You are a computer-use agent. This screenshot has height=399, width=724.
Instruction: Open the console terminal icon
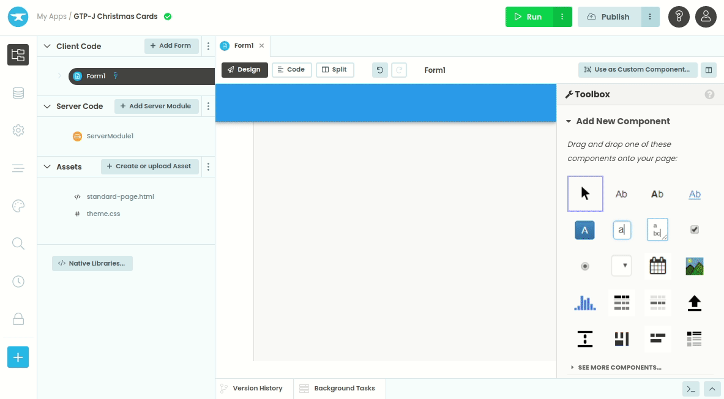[691, 389]
